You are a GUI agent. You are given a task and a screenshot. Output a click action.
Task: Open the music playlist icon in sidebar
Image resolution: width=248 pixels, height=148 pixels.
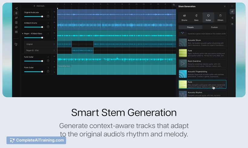pyautogui.click(x=16, y=44)
